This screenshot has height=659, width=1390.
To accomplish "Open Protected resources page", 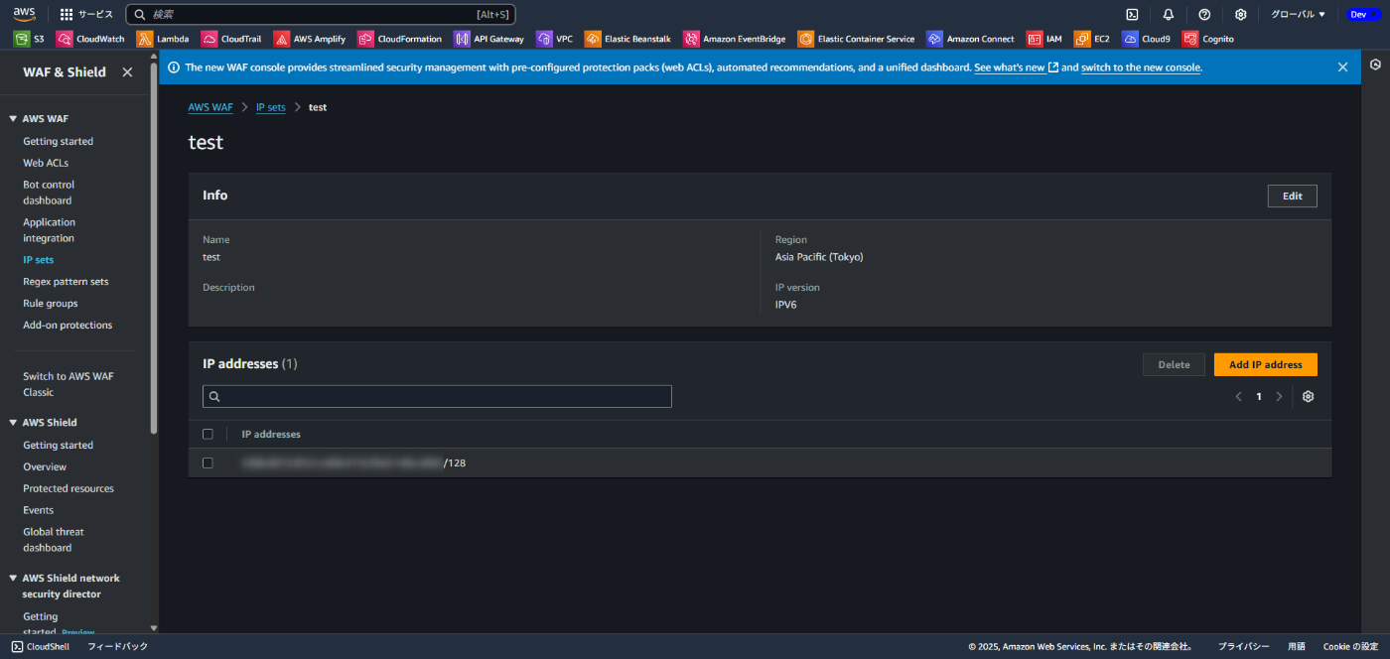I will pos(69,488).
